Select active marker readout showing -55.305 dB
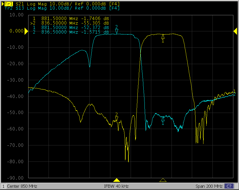This screenshot has height=190, width=239. click(71, 23)
